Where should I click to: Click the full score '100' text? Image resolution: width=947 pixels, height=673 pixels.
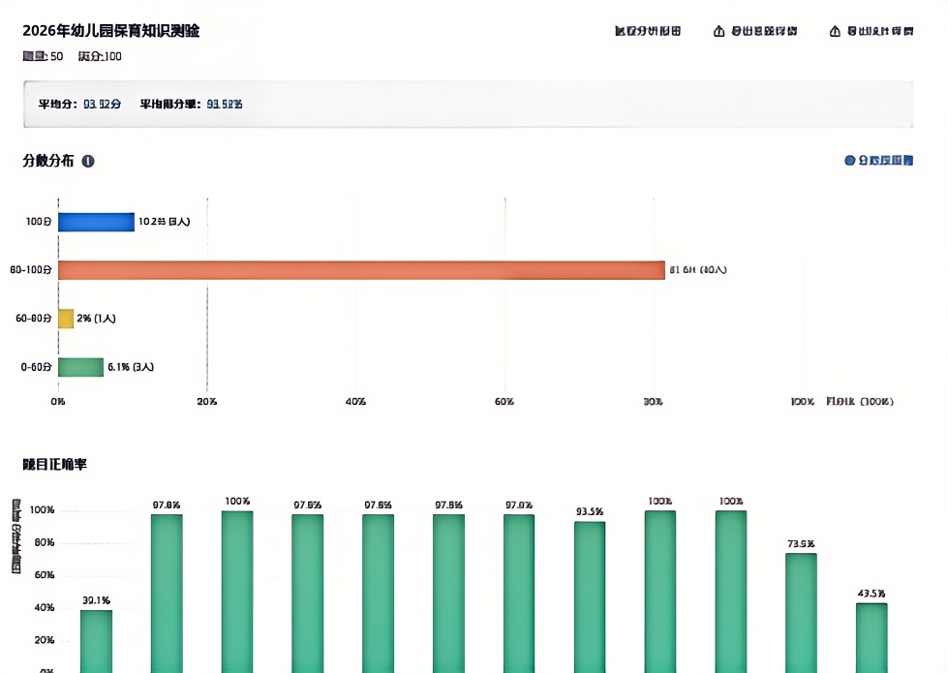112,56
